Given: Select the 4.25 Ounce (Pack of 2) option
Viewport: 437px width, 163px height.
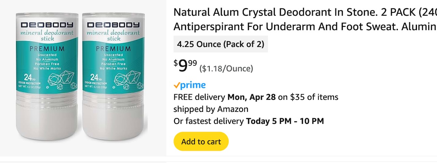Looking at the screenshot, I should click(221, 44).
